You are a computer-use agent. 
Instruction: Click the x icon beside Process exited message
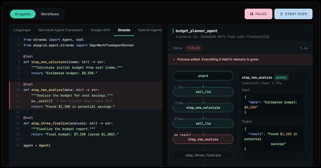click(x=174, y=59)
